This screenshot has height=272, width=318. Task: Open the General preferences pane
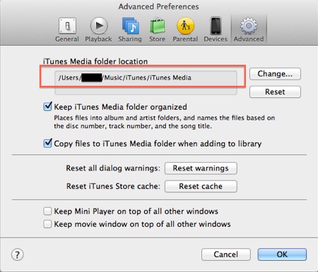tap(67, 30)
